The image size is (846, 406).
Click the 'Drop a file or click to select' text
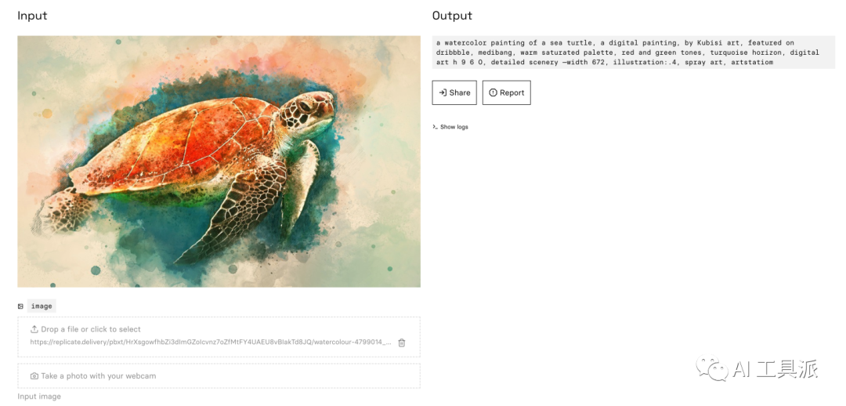click(x=91, y=330)
